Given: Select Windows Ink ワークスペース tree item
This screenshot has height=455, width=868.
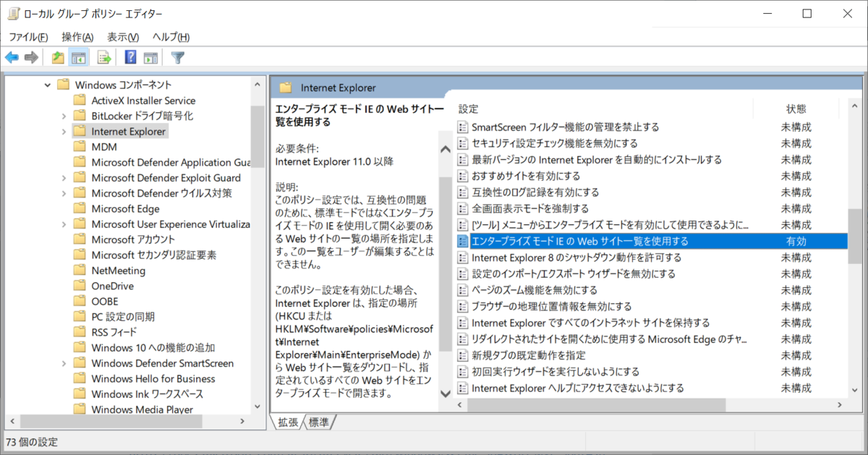Looking at the screenshot, I should 148,394.
